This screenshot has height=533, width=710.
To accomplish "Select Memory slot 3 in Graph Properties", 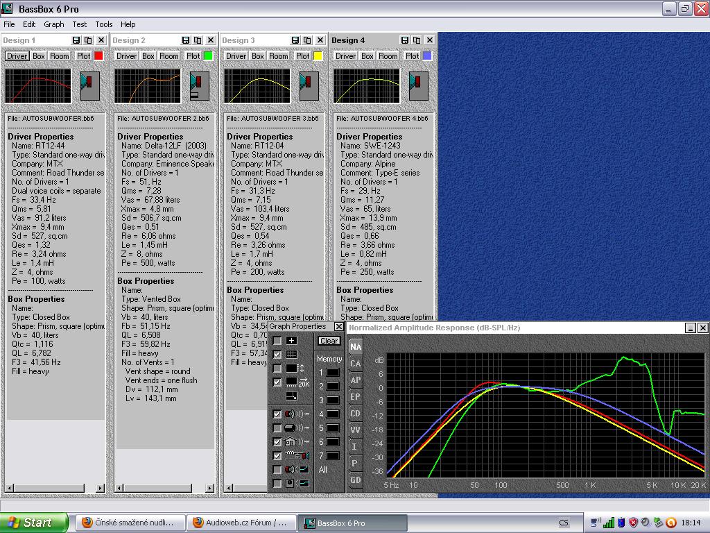I will pyautogui.click(x=333, y=400).
